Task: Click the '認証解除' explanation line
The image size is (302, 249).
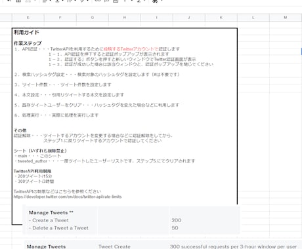Action: pos(93,136)
